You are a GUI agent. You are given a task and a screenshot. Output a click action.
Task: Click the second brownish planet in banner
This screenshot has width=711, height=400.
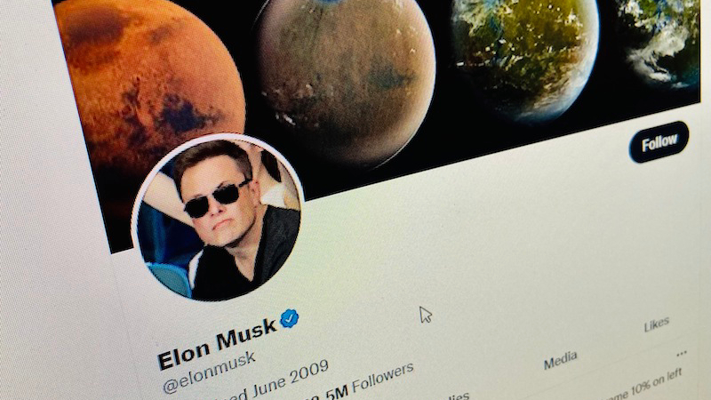[x=345, y=77]
